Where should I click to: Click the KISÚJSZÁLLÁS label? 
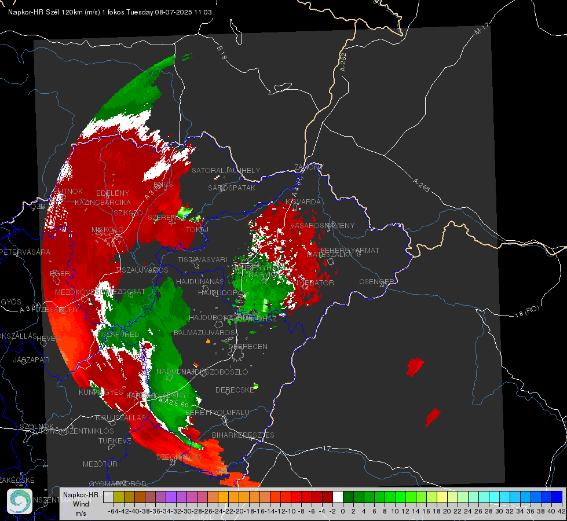pyautogui.click(x=120, y=417)
